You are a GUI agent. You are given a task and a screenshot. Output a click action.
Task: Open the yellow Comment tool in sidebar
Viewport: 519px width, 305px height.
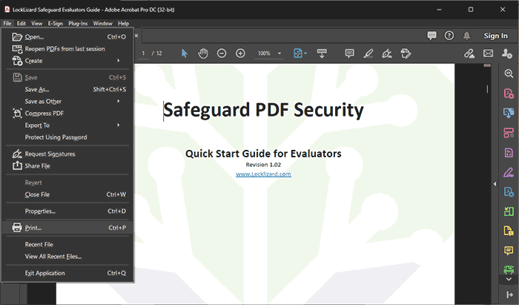pyautogui.click(x=509, y=250)
